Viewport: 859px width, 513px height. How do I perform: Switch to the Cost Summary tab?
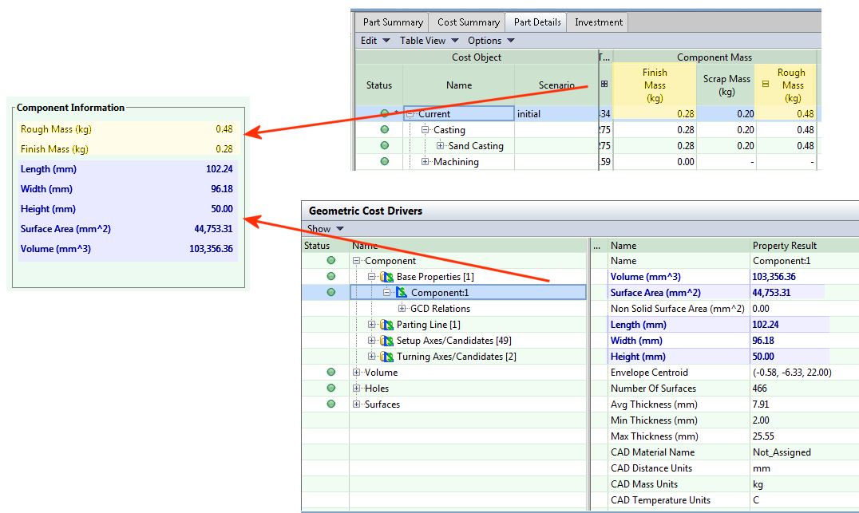(x=468, y=22)
